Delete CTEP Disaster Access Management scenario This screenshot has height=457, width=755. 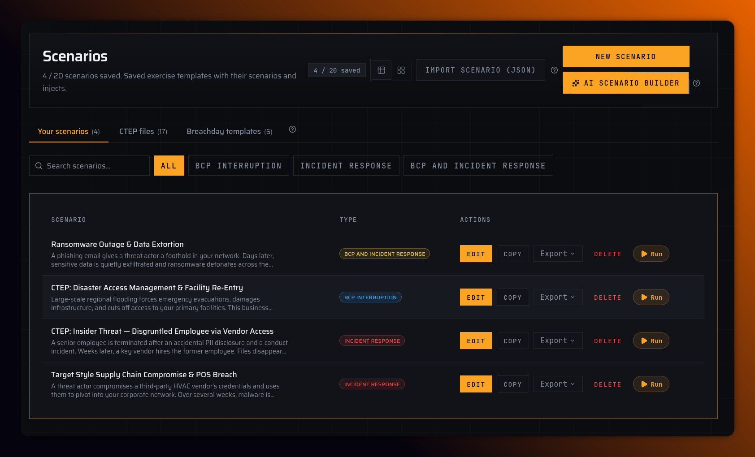pos(608,297)
